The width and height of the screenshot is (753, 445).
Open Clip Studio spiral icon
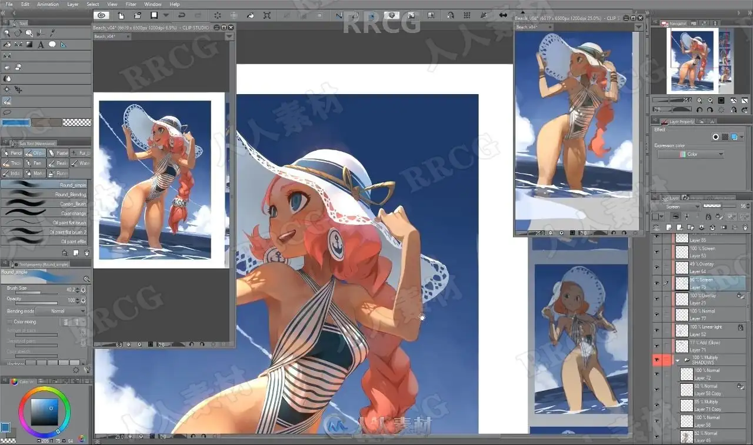point(102,15)
